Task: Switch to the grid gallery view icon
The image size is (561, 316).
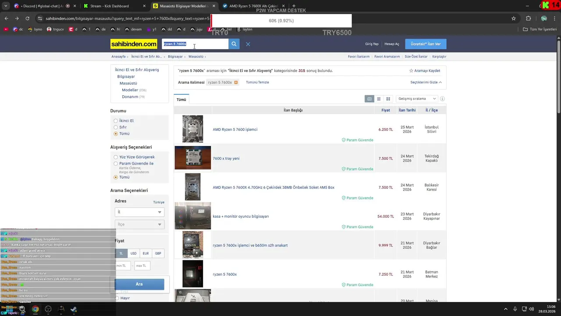Action: [x=388, y=99]
